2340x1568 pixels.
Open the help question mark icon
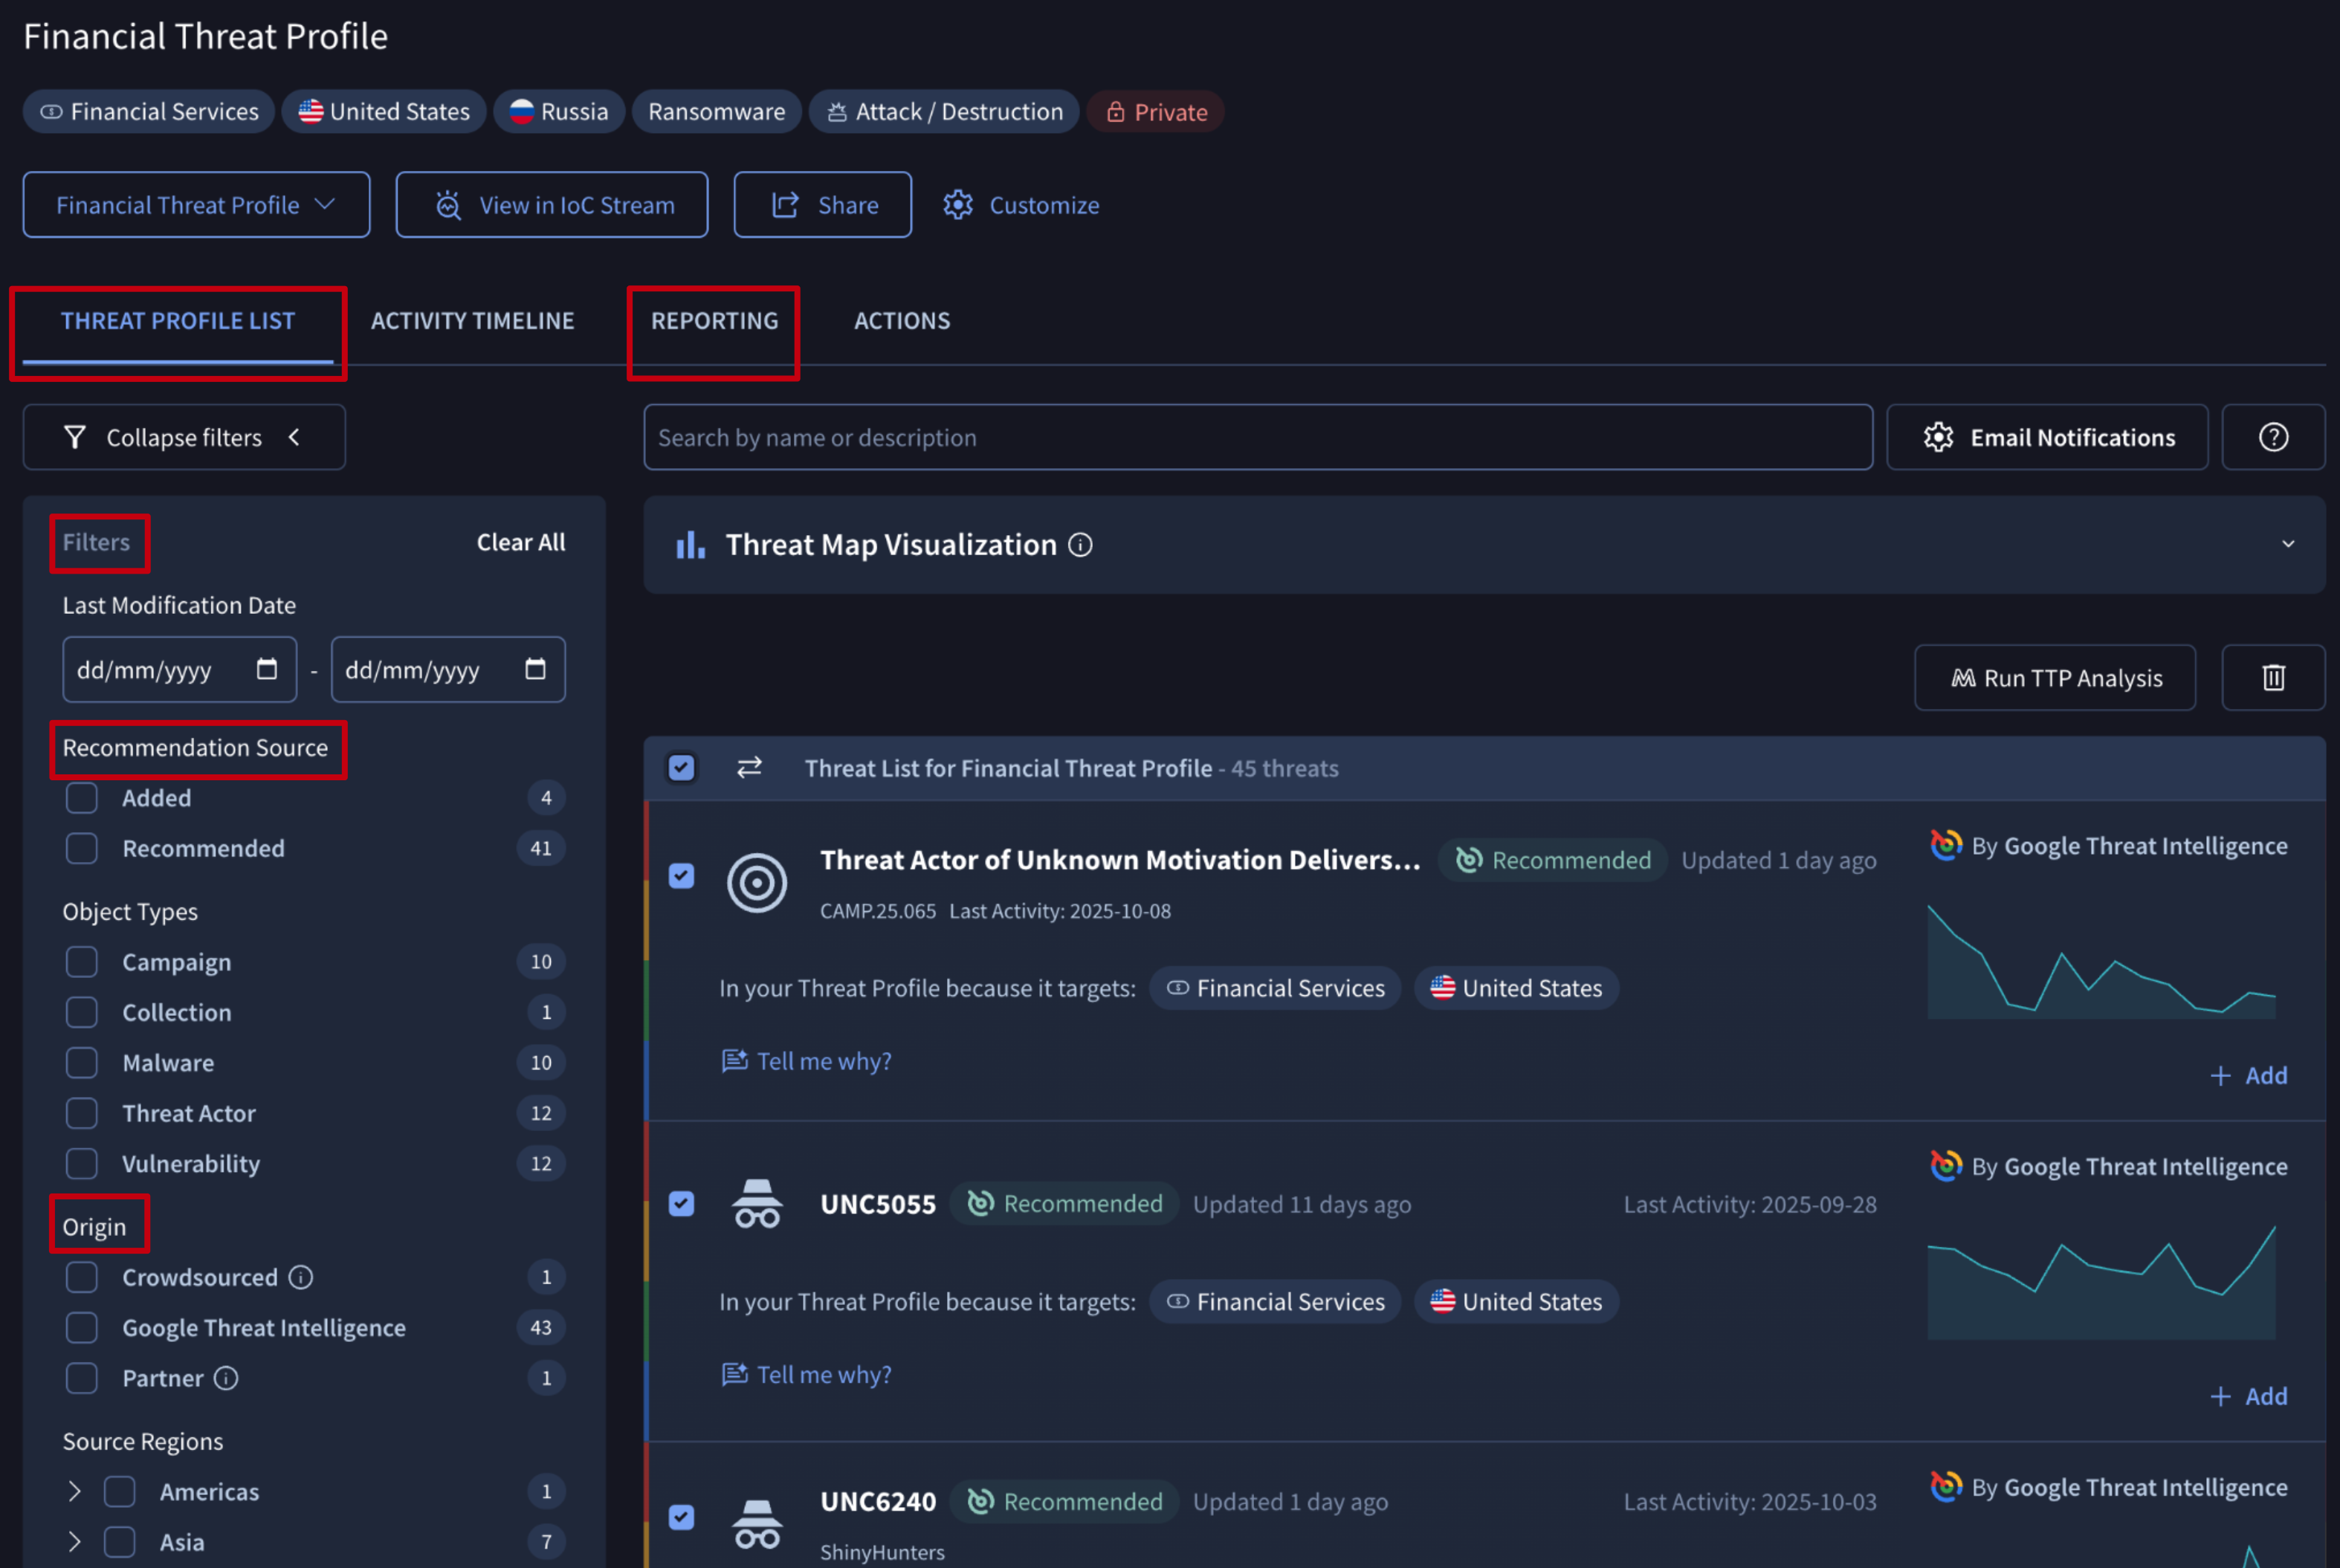tap(2272, 437)
